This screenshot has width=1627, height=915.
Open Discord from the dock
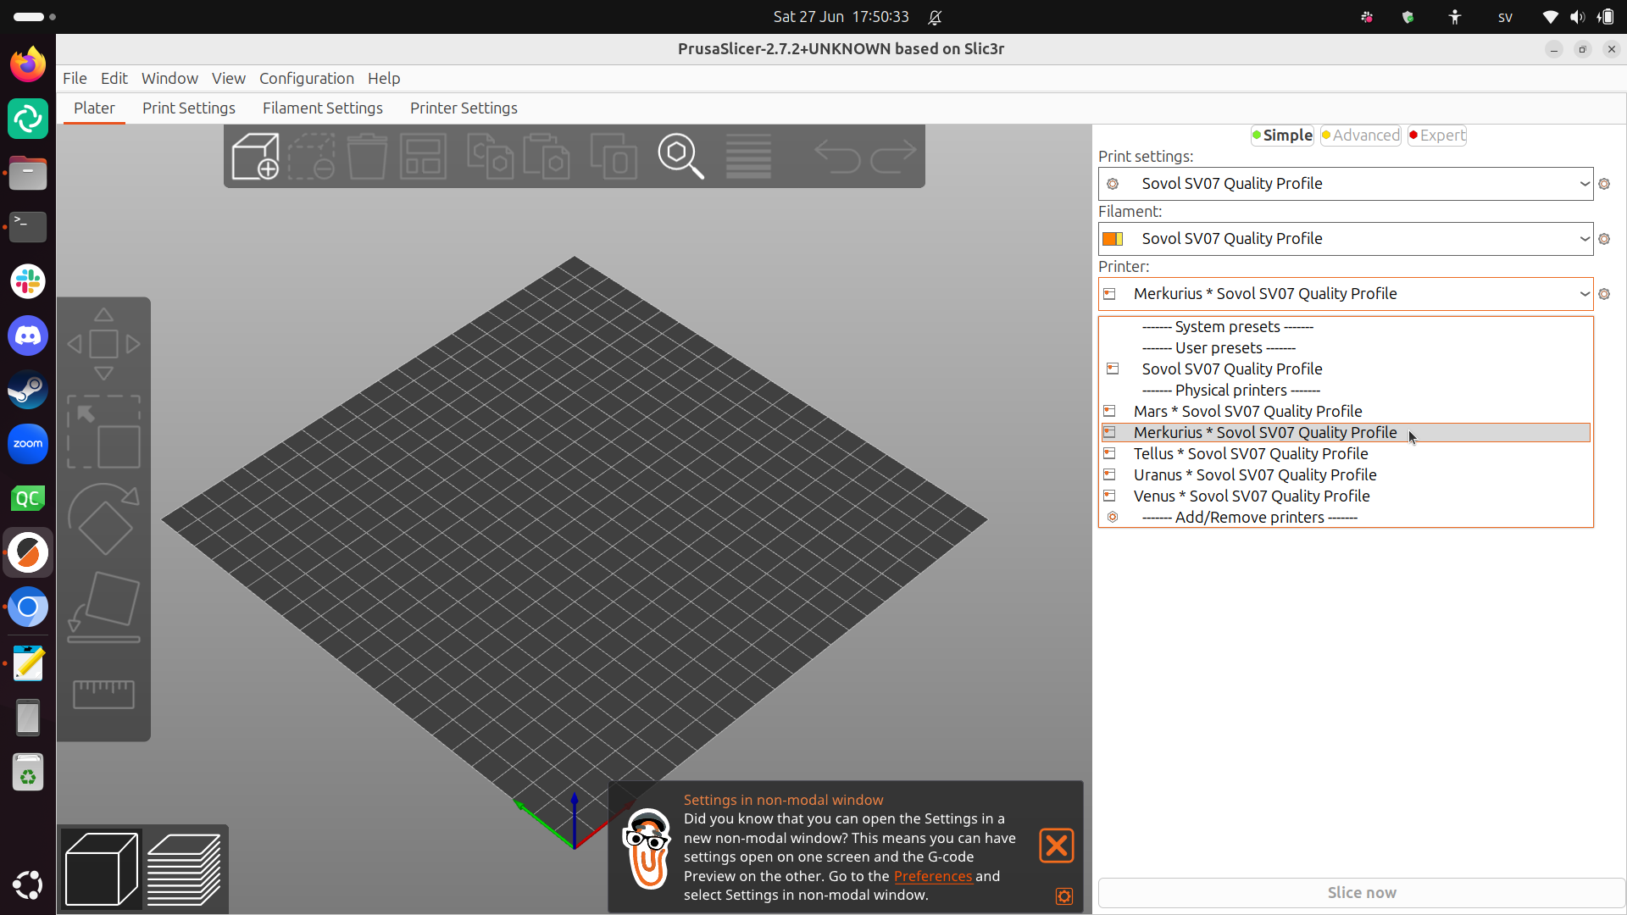click(28, 335)
